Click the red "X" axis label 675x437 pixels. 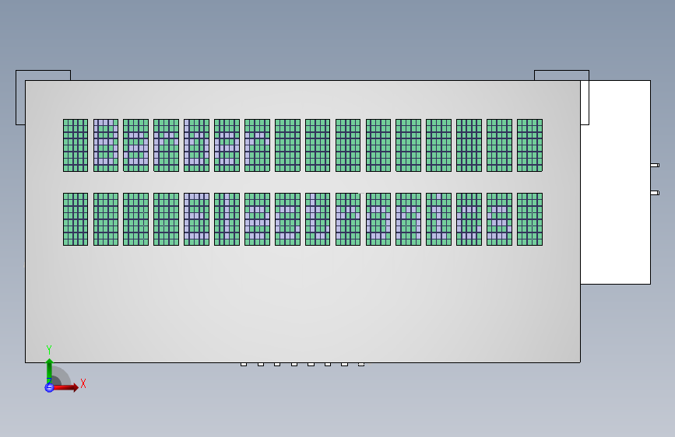click(x=83, y=383)
